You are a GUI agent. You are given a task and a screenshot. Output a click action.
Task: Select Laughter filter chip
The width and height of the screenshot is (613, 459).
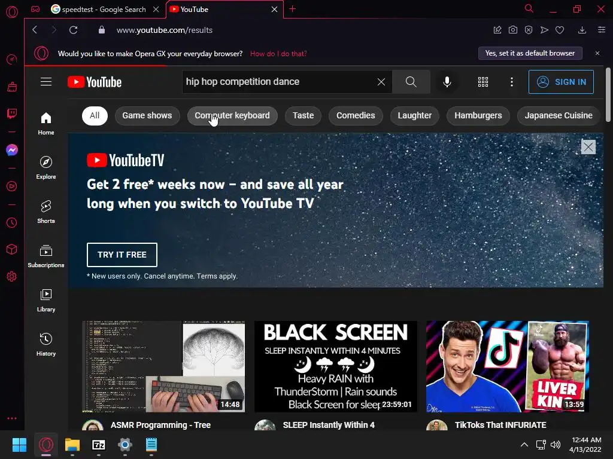pos(415,115)
